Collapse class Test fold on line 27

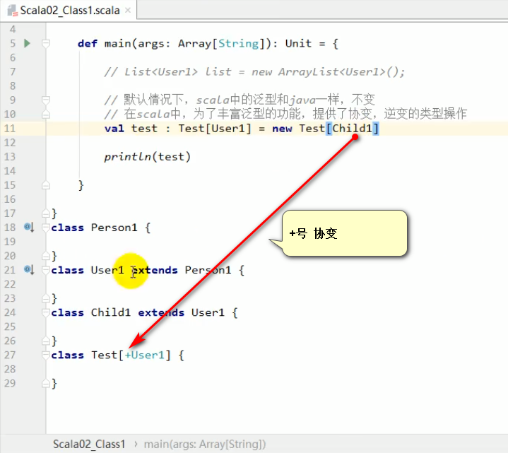click(46, 355)
